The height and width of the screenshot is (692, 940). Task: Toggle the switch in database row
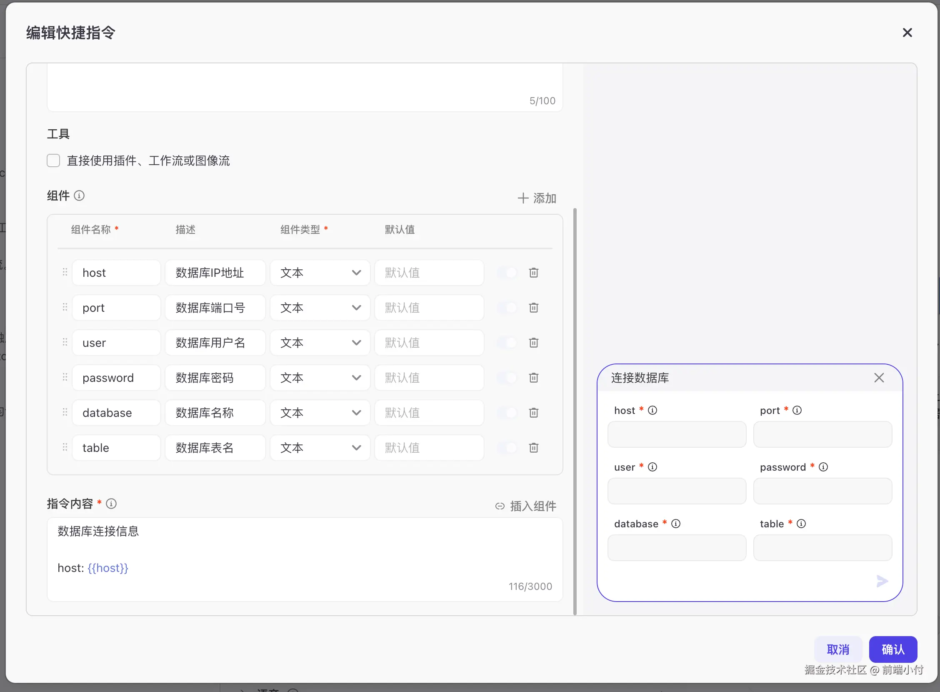507,413
